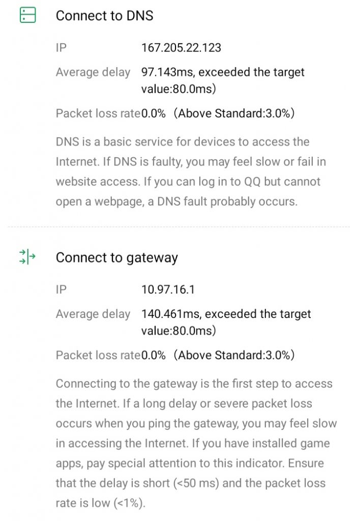Tap the gateway arrows icon
The height and width of the screenshot is (521, 354).
[x=27, y=257]
